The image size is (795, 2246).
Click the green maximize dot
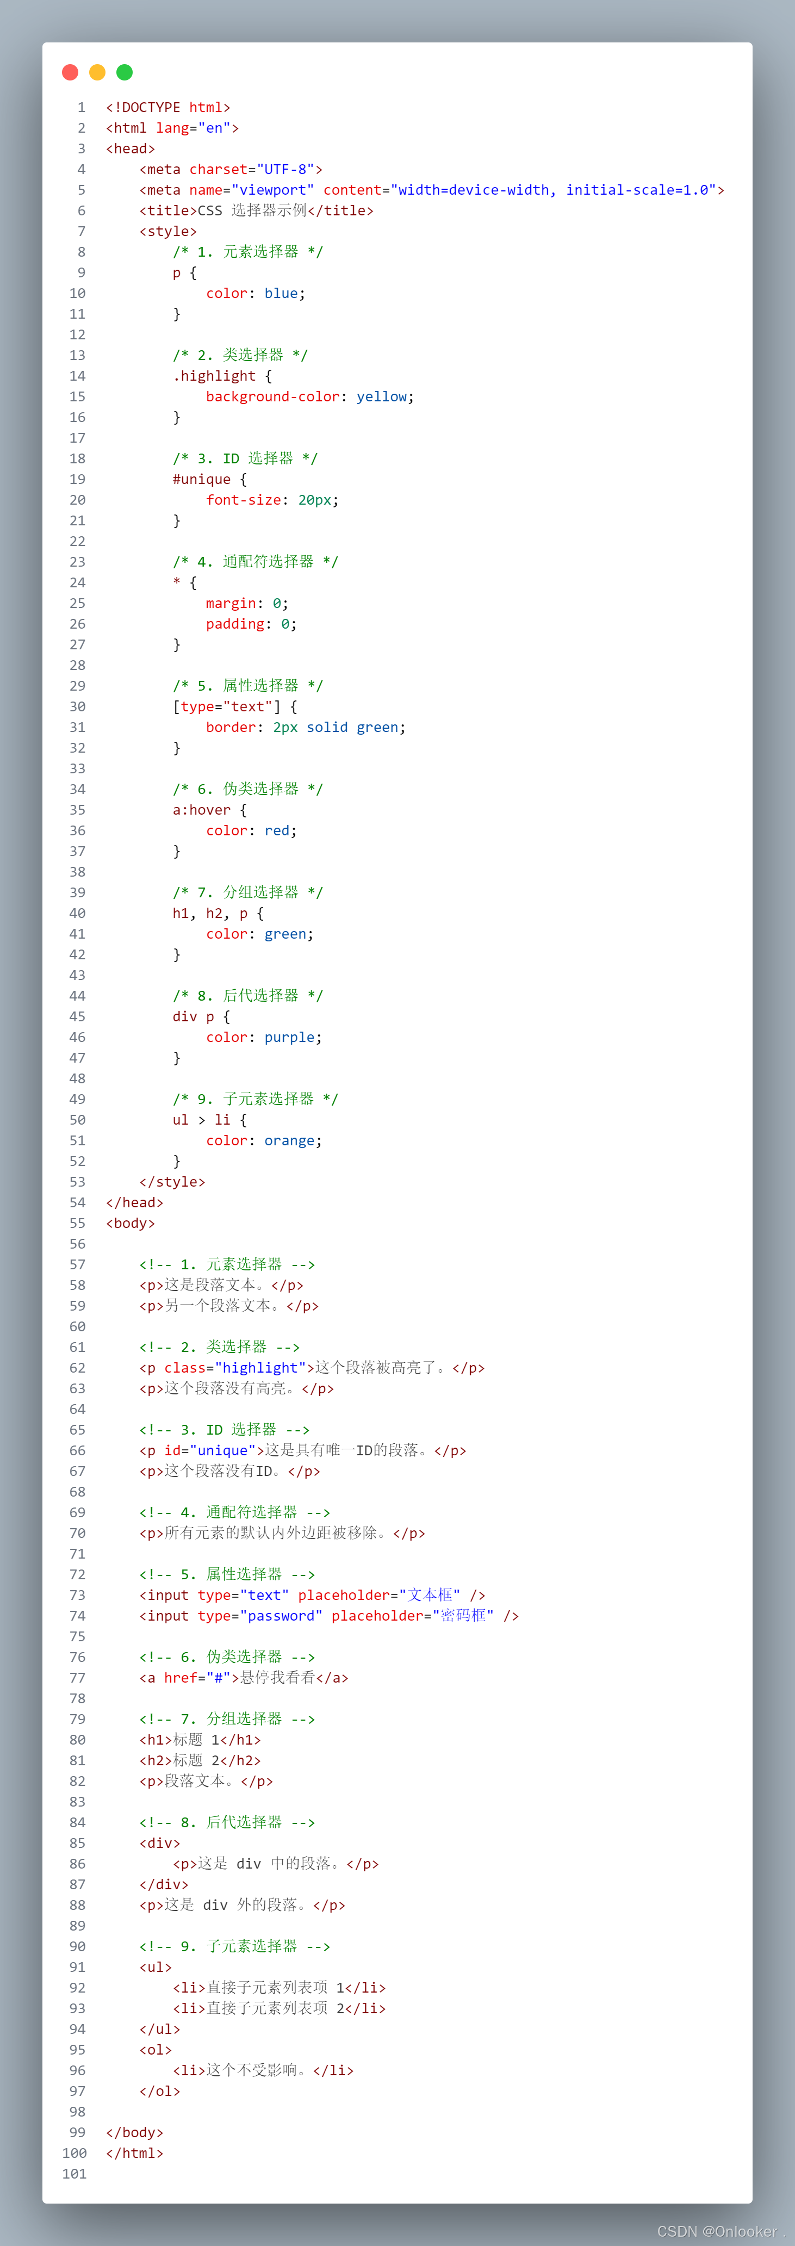(x=125, y=72)
